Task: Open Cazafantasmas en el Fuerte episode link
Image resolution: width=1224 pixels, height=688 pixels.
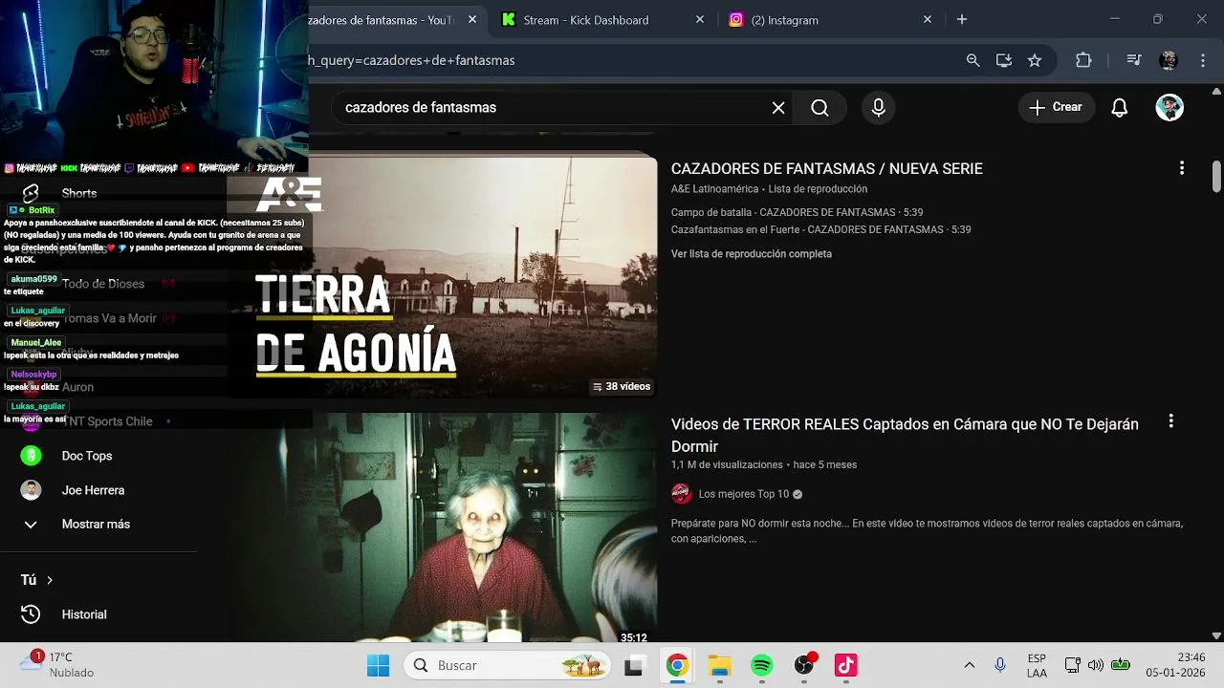Action: tap(820, 229)
